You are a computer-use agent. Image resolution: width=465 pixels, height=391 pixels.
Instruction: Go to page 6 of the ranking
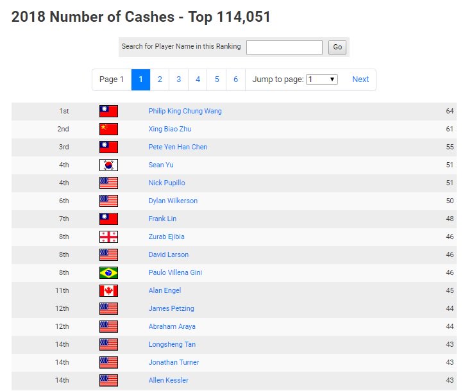coord(236,79)
